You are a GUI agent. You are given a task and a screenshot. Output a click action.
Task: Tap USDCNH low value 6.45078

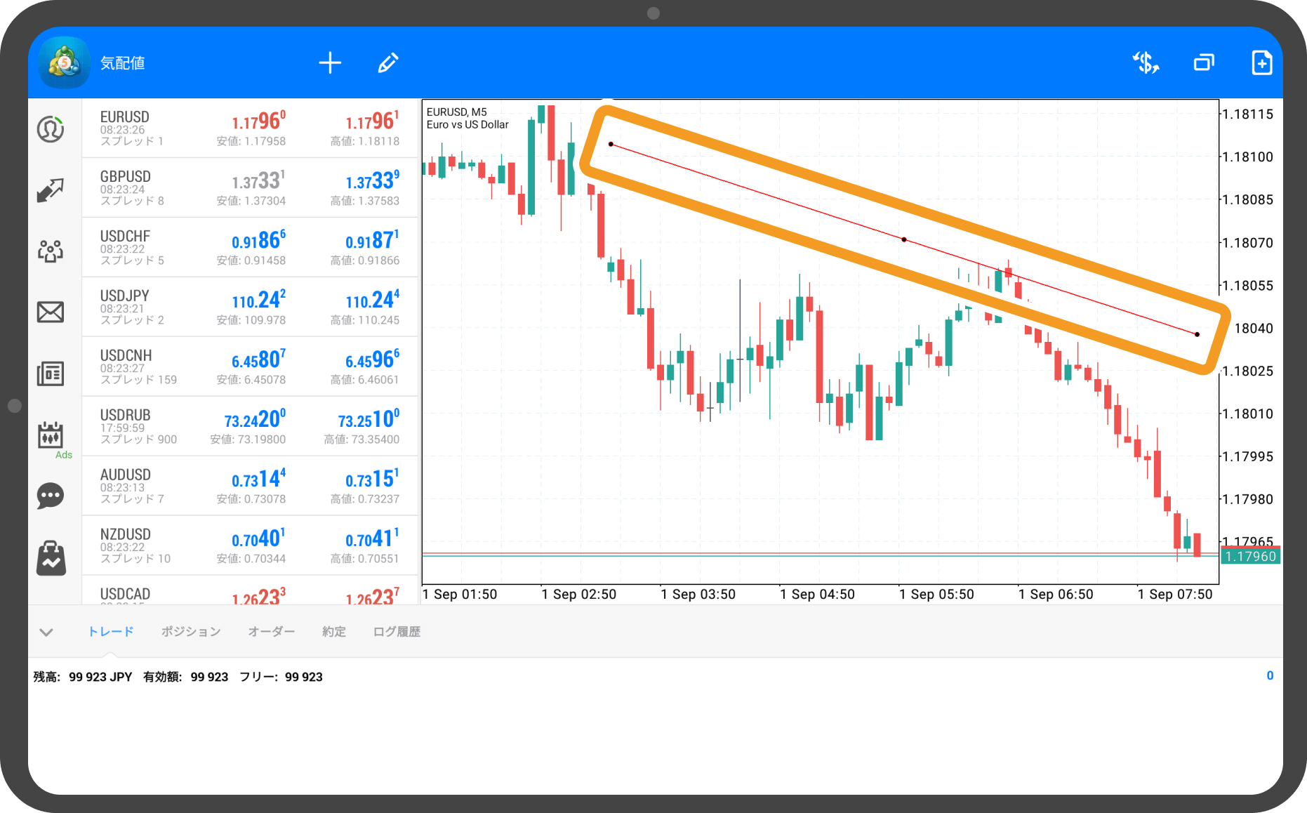(x=251, y=380)
